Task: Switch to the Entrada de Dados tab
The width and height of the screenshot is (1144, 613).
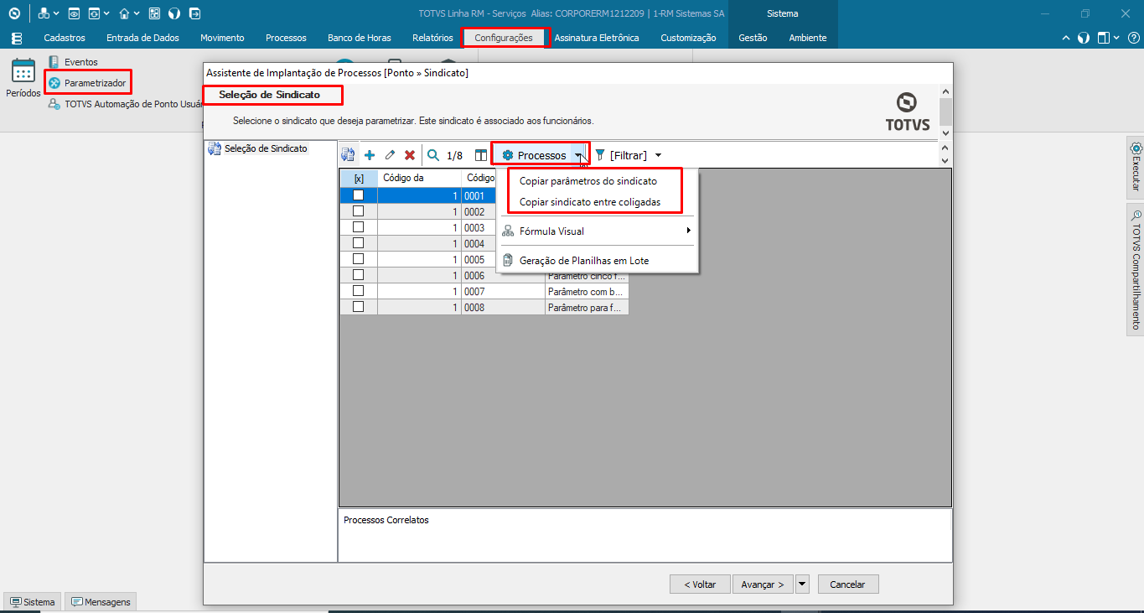Action: tap(142, 38)
